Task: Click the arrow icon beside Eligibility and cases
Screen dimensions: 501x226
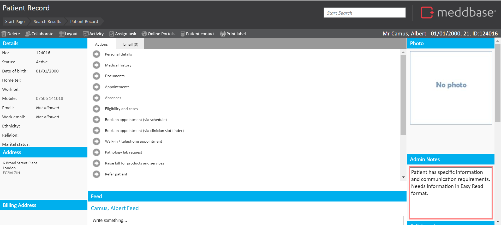Action: tap(97, 109)
